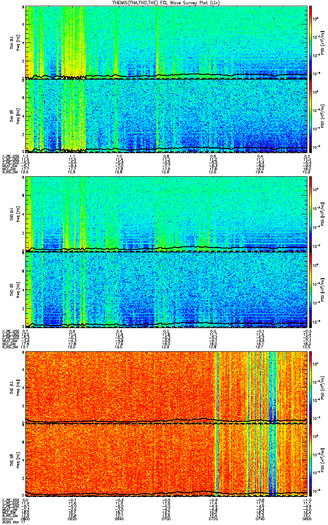This screenshot has width=328, height=525.
Task: Click the PSD units label beside THA B⊥ color bar
Action: pyautogui.click(x=322, y=42)
